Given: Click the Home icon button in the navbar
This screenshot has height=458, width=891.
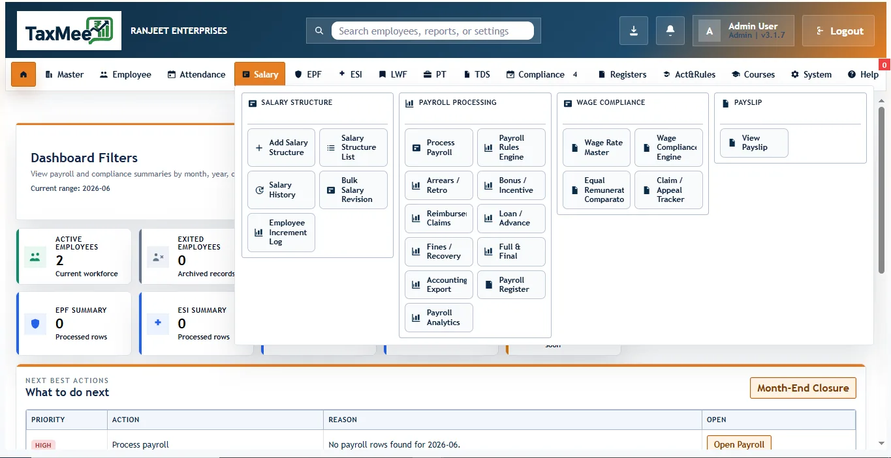Looking at the screenshot, I should 23,74.
